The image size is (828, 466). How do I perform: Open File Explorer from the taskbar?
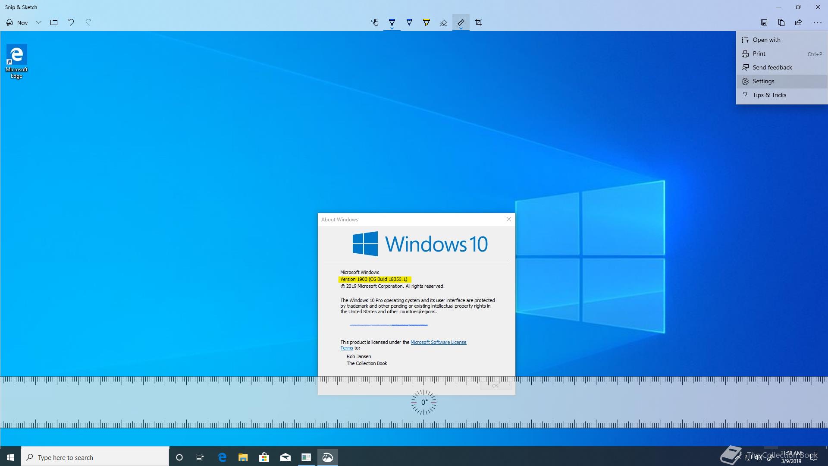tap(243, 457)
